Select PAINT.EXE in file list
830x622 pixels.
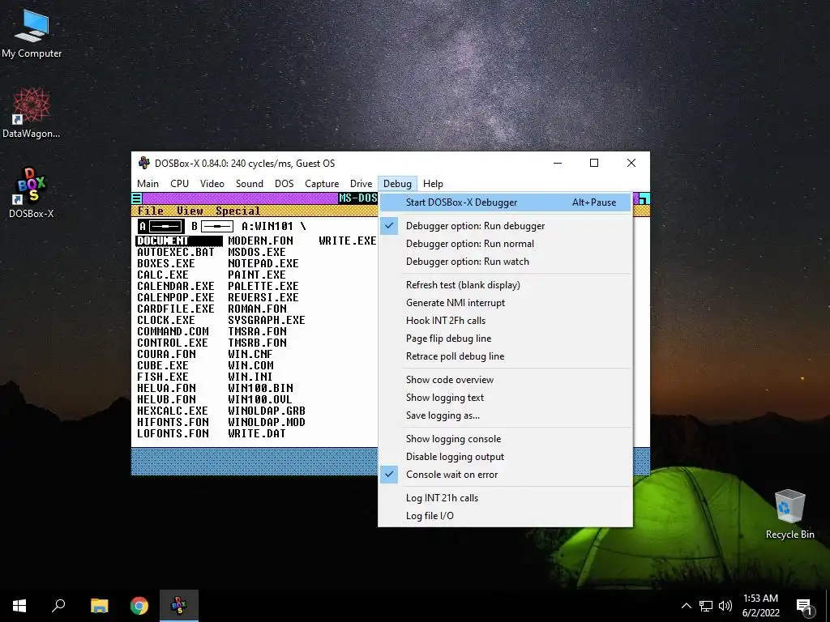click(x=257, y=275)
